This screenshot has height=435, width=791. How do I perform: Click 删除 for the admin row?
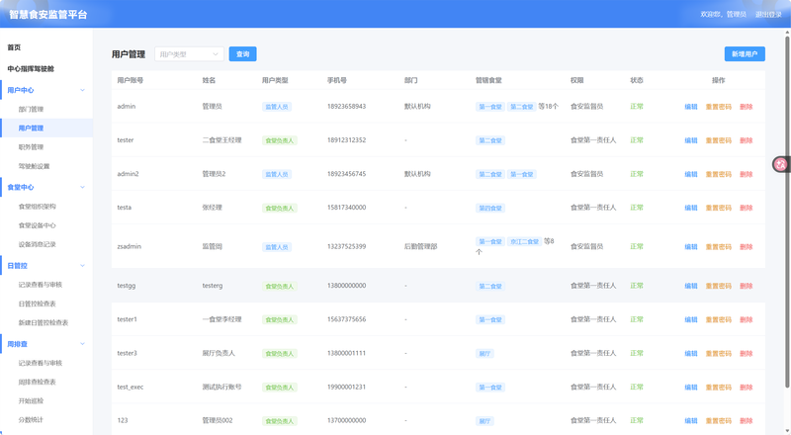pos(747,107)
